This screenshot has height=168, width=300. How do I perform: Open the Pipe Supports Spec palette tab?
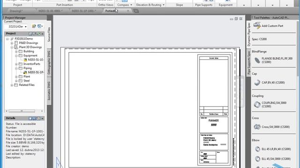[249, 63]
